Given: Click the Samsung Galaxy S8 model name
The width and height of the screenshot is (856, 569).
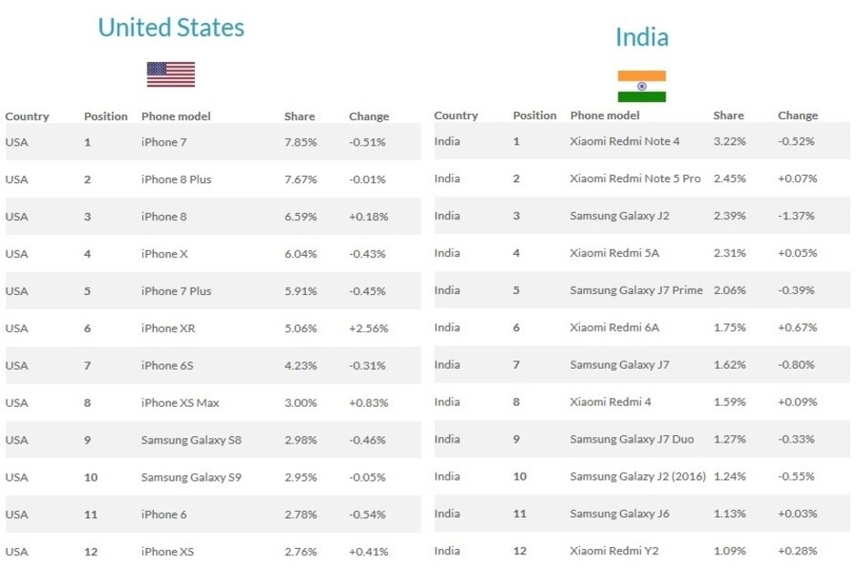Looking at the screenshot, I should coord(191,441).
